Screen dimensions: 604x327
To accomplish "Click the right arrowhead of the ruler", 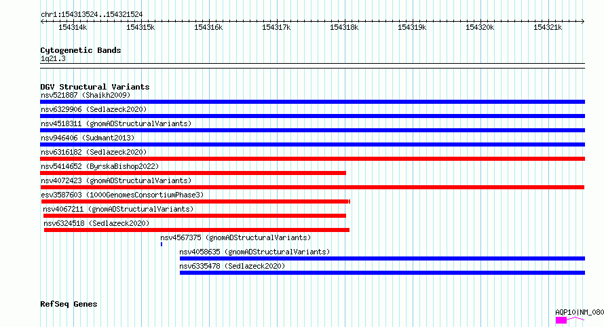I will (x=583, y=22).
